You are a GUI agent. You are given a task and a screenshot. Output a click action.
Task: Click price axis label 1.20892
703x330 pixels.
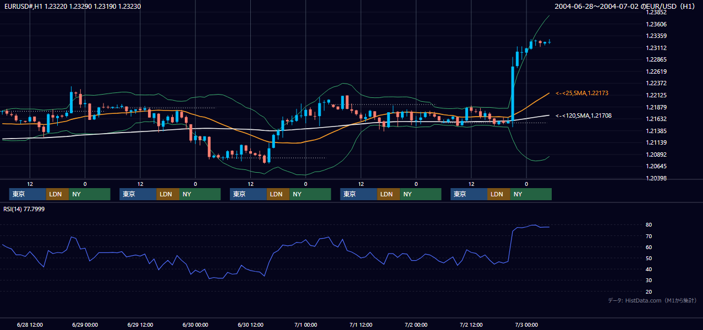point(656,155)
